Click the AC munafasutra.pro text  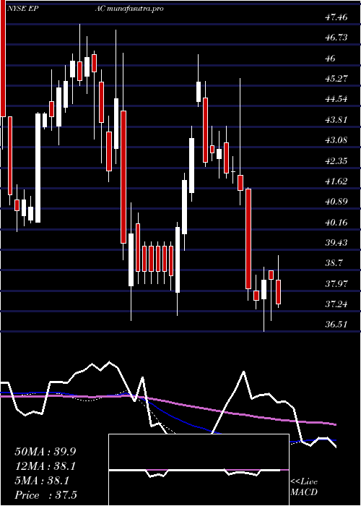coord(129,9)
